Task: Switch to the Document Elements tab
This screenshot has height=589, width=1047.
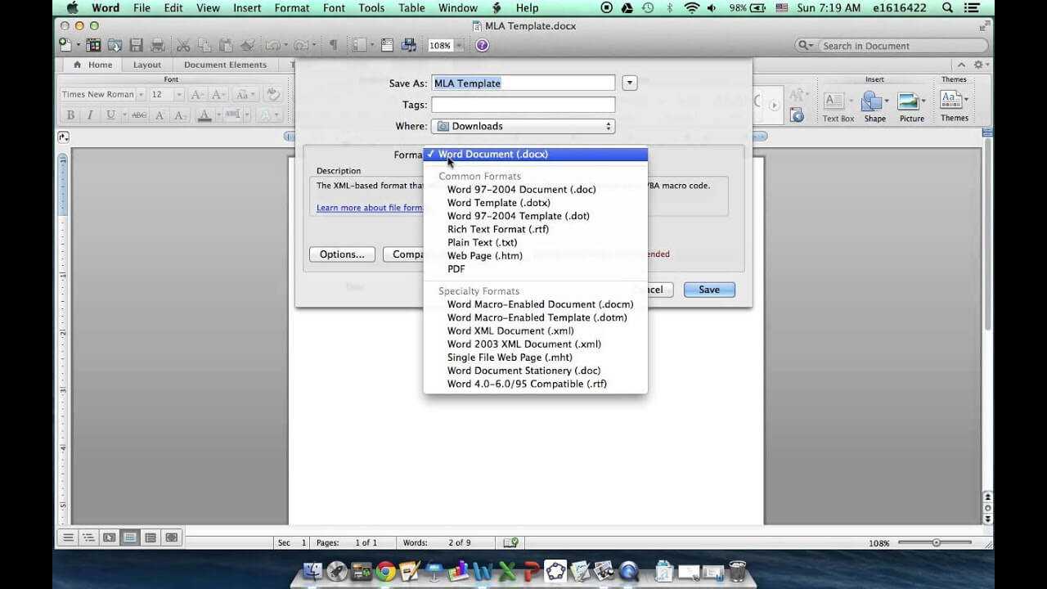Action: tap(225, 65)
